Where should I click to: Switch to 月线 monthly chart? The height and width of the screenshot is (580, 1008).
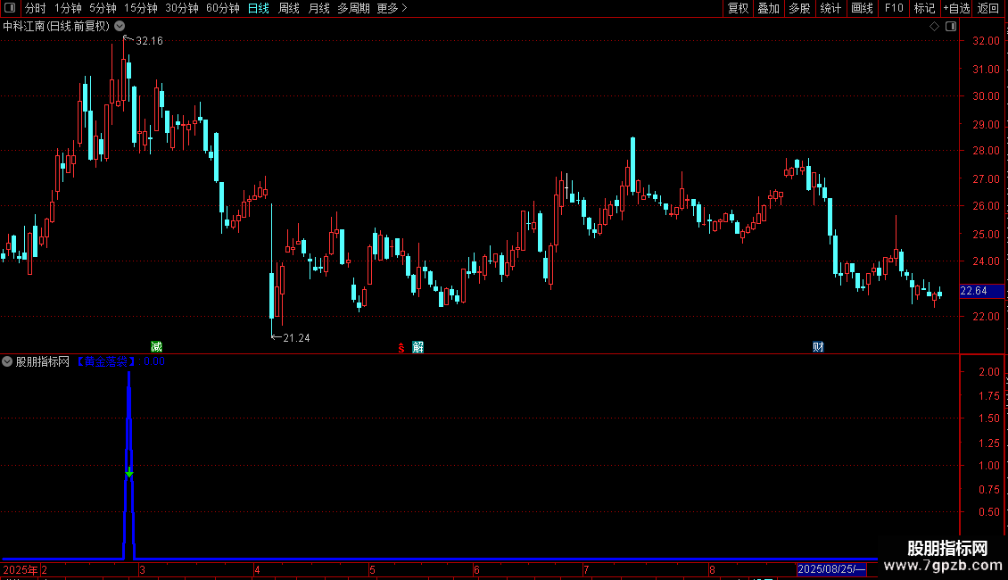[x=318, y=8]
